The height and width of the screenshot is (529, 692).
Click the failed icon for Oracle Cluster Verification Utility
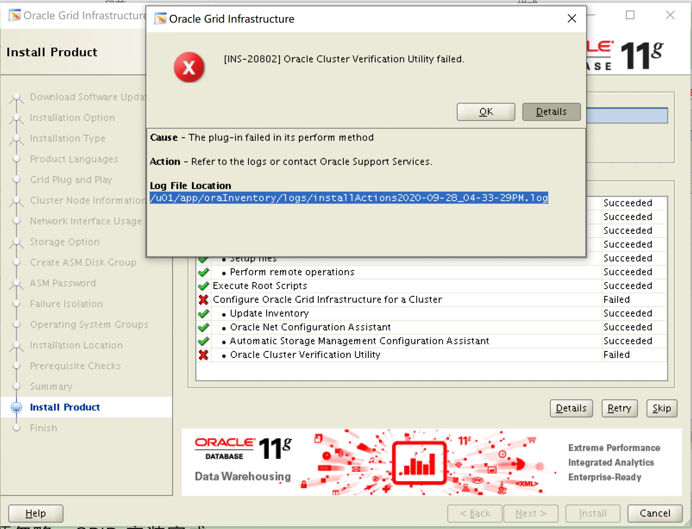[203, 355]
